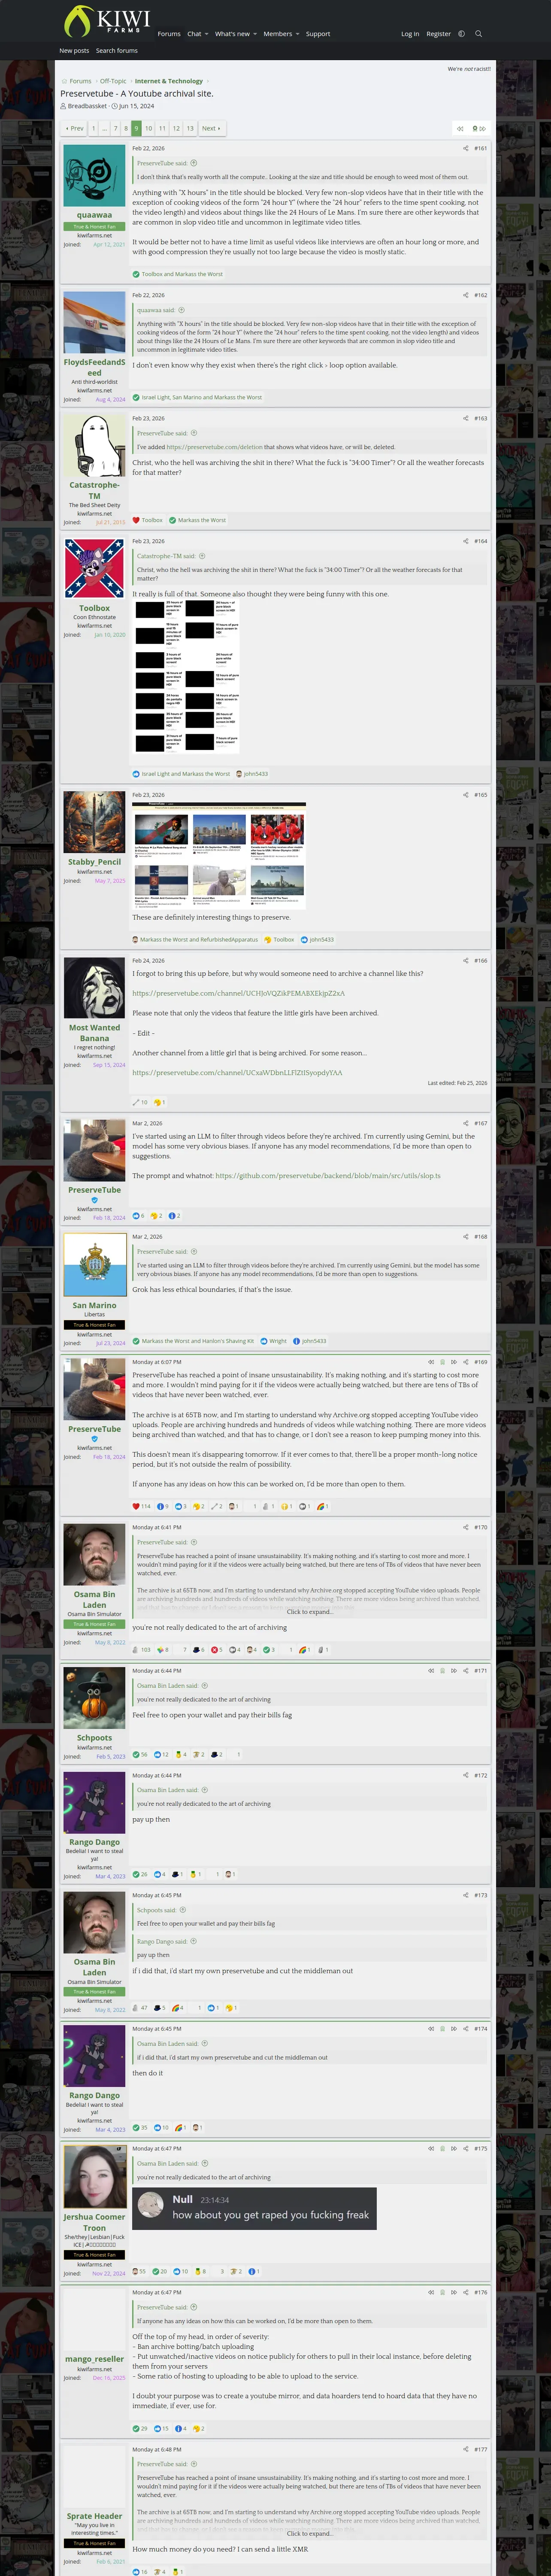Click the Kiwi Farms logo
Image resolution: width=551 pixels, height=2576 pixels.
(x=107, y=21)
